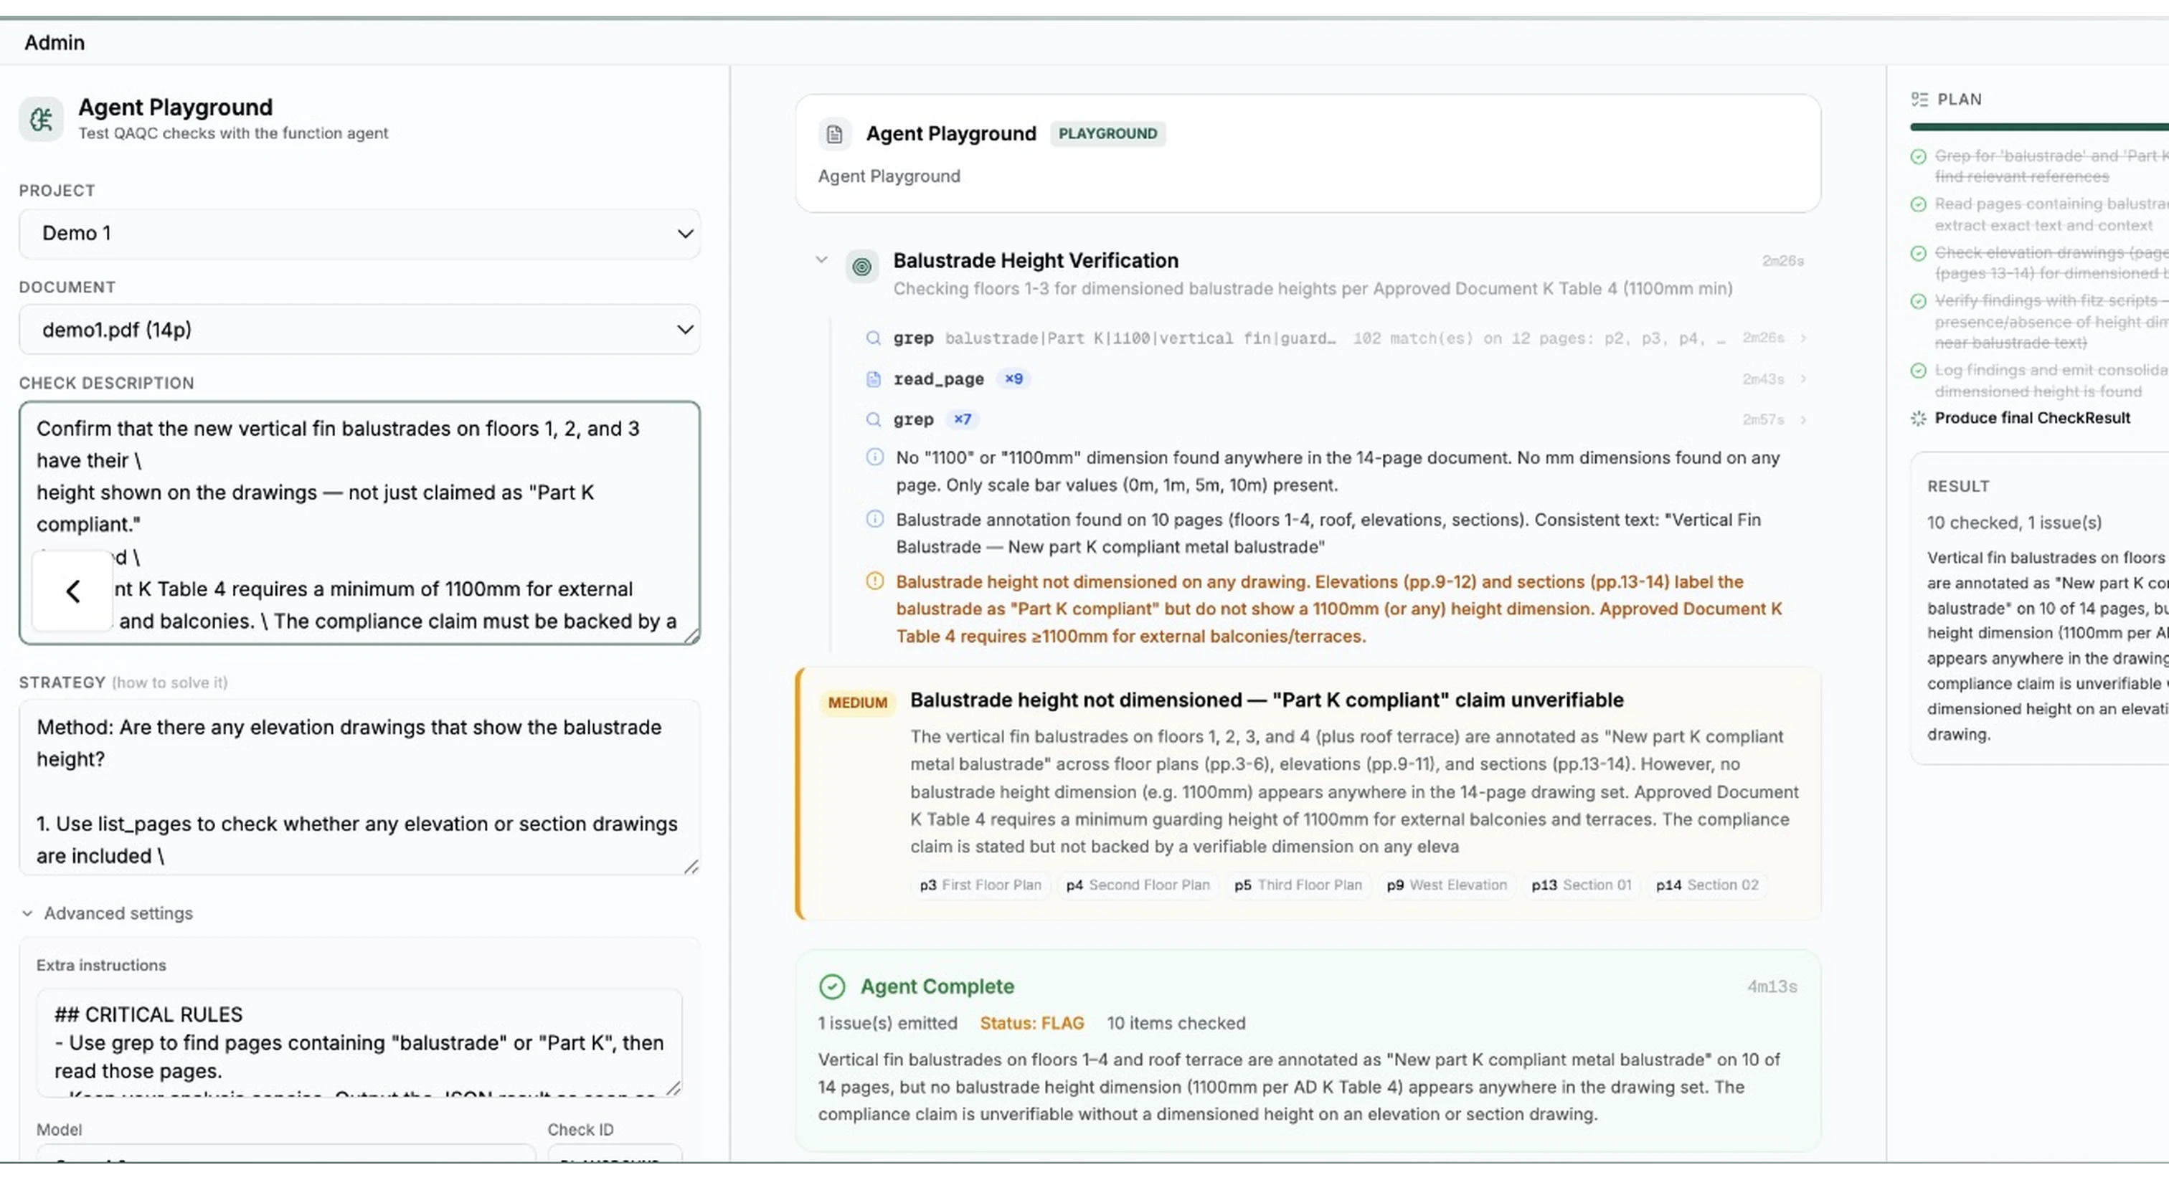Viewport: 2169px width, 1180px height.
Task: Click the green Agent Complete check icon
Action: [x=832, y=986]
